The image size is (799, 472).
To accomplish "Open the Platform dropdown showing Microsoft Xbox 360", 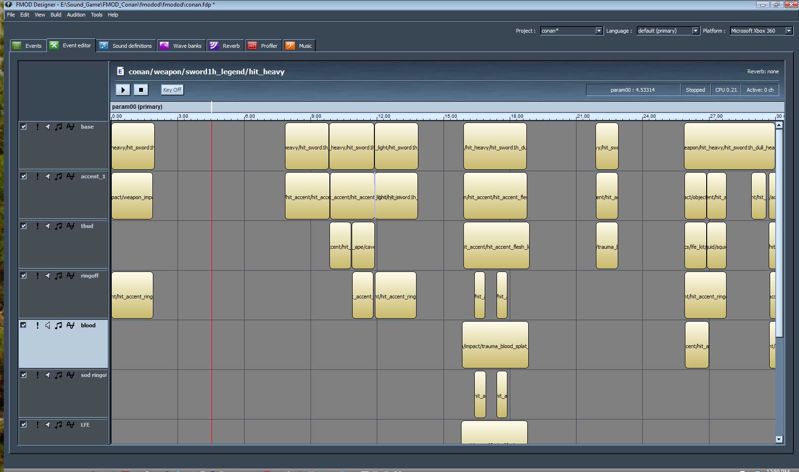I will pyautogui.click(x=788, y=31).
